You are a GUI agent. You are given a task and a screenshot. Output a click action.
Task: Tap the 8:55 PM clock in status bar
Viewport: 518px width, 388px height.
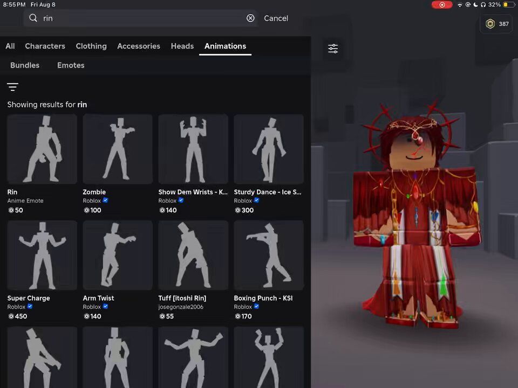(x=14, y=5)
